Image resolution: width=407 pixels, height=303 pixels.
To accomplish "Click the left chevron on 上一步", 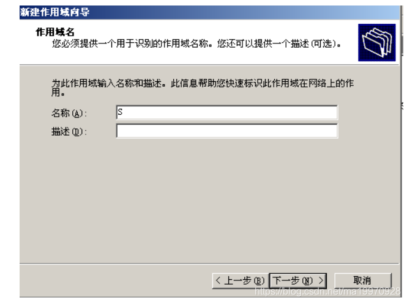I will [x=218, y=280].
